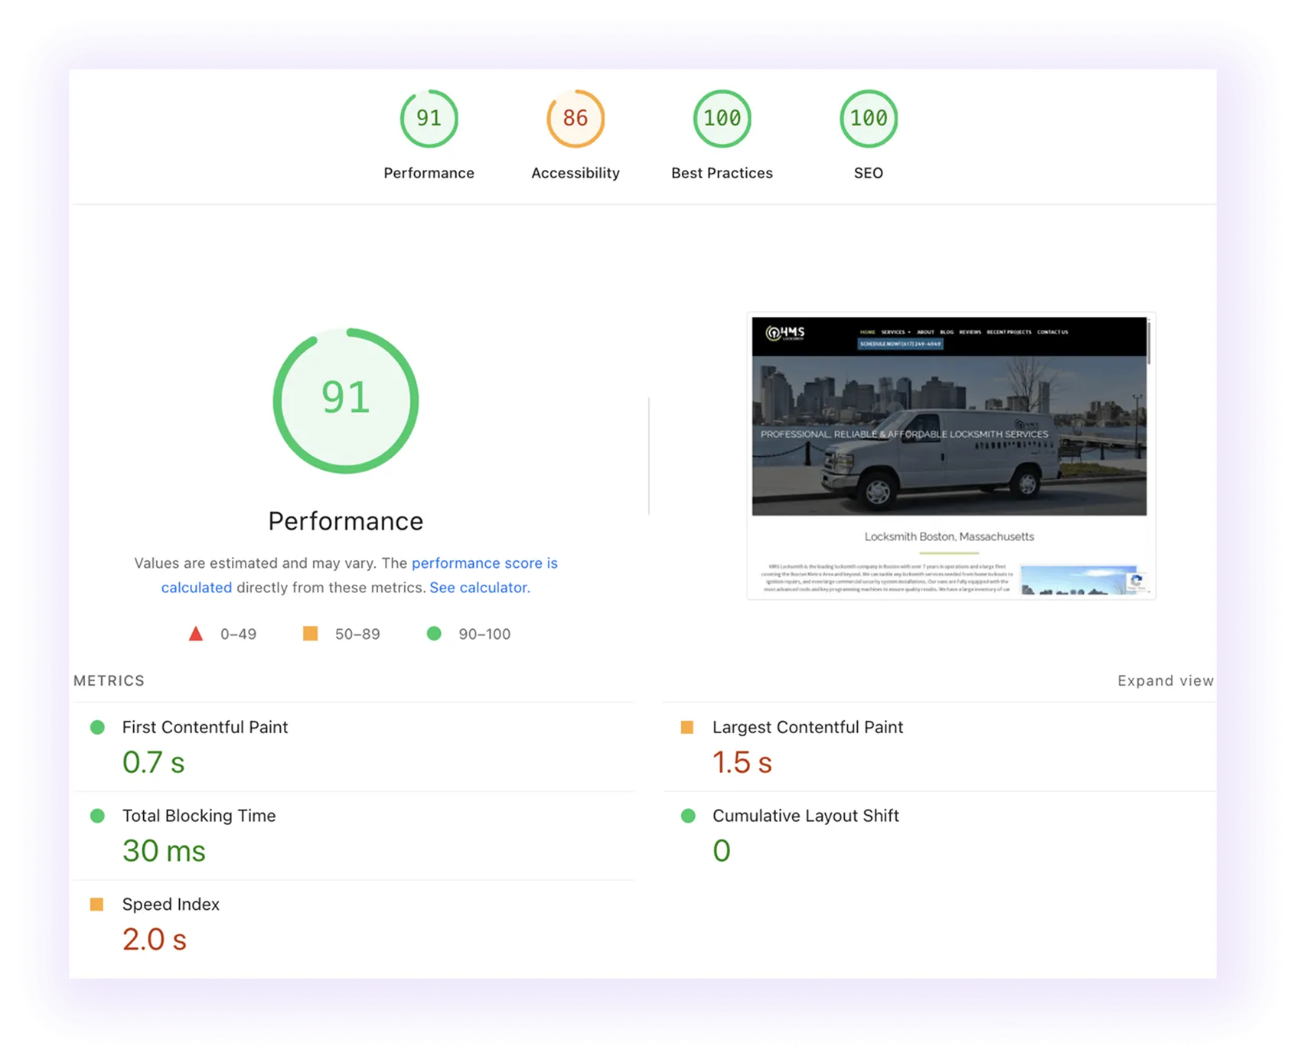
Task: Click the green circle 90–100 legend icon
Action: click(434, 634)
